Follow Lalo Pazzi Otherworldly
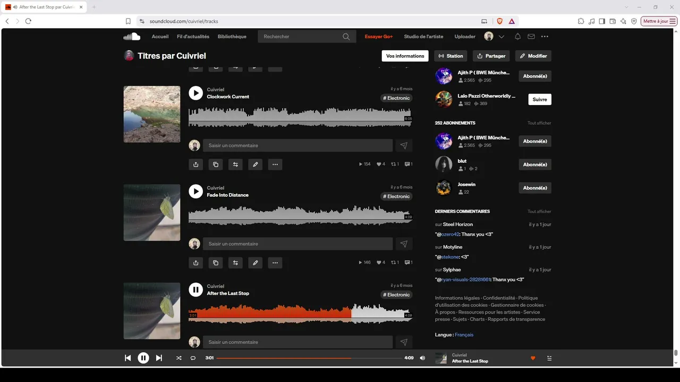 click(x=540, y=99)
